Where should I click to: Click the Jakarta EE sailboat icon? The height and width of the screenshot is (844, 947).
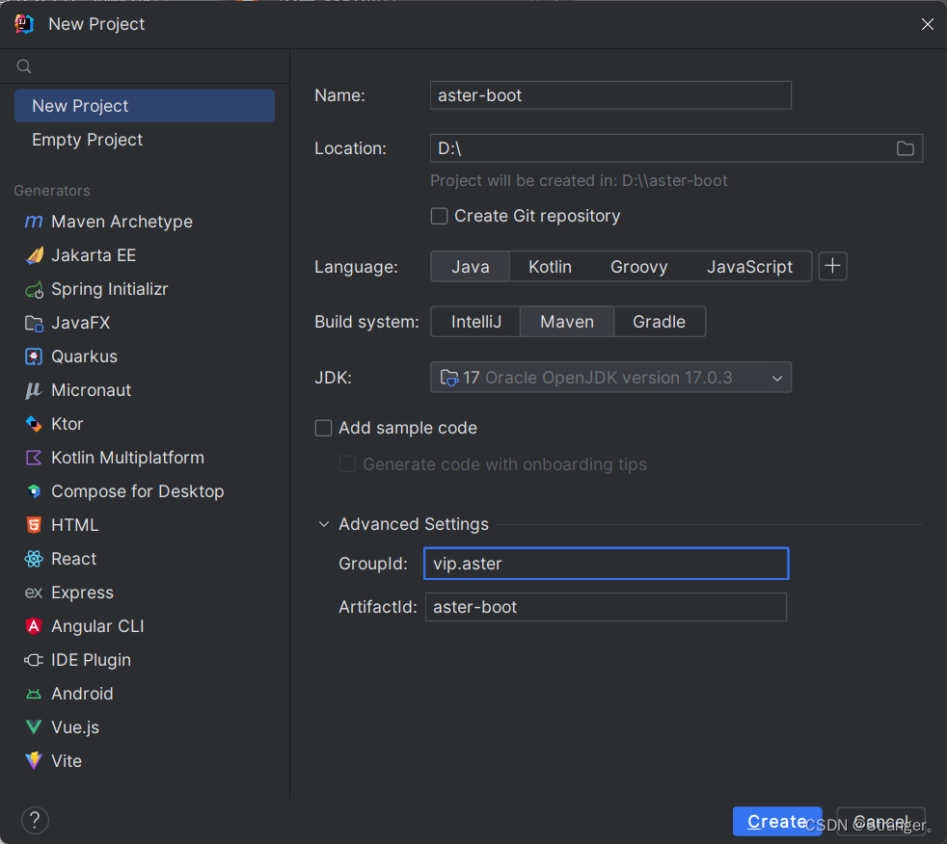[34, 255]
